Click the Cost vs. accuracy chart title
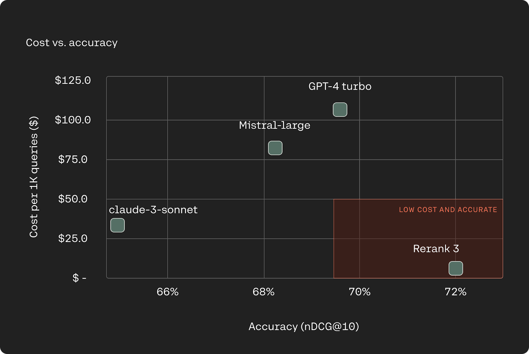This screenshot has width=529, height=354. coord(72,43)
